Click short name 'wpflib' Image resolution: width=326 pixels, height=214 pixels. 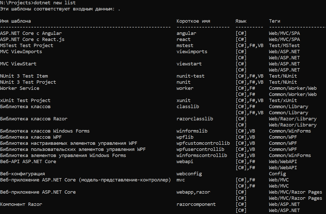[185, 137]
